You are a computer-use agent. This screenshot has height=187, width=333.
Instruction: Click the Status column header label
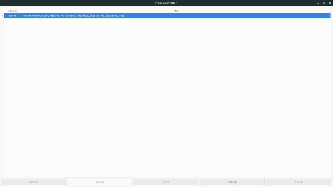(12, 10)
